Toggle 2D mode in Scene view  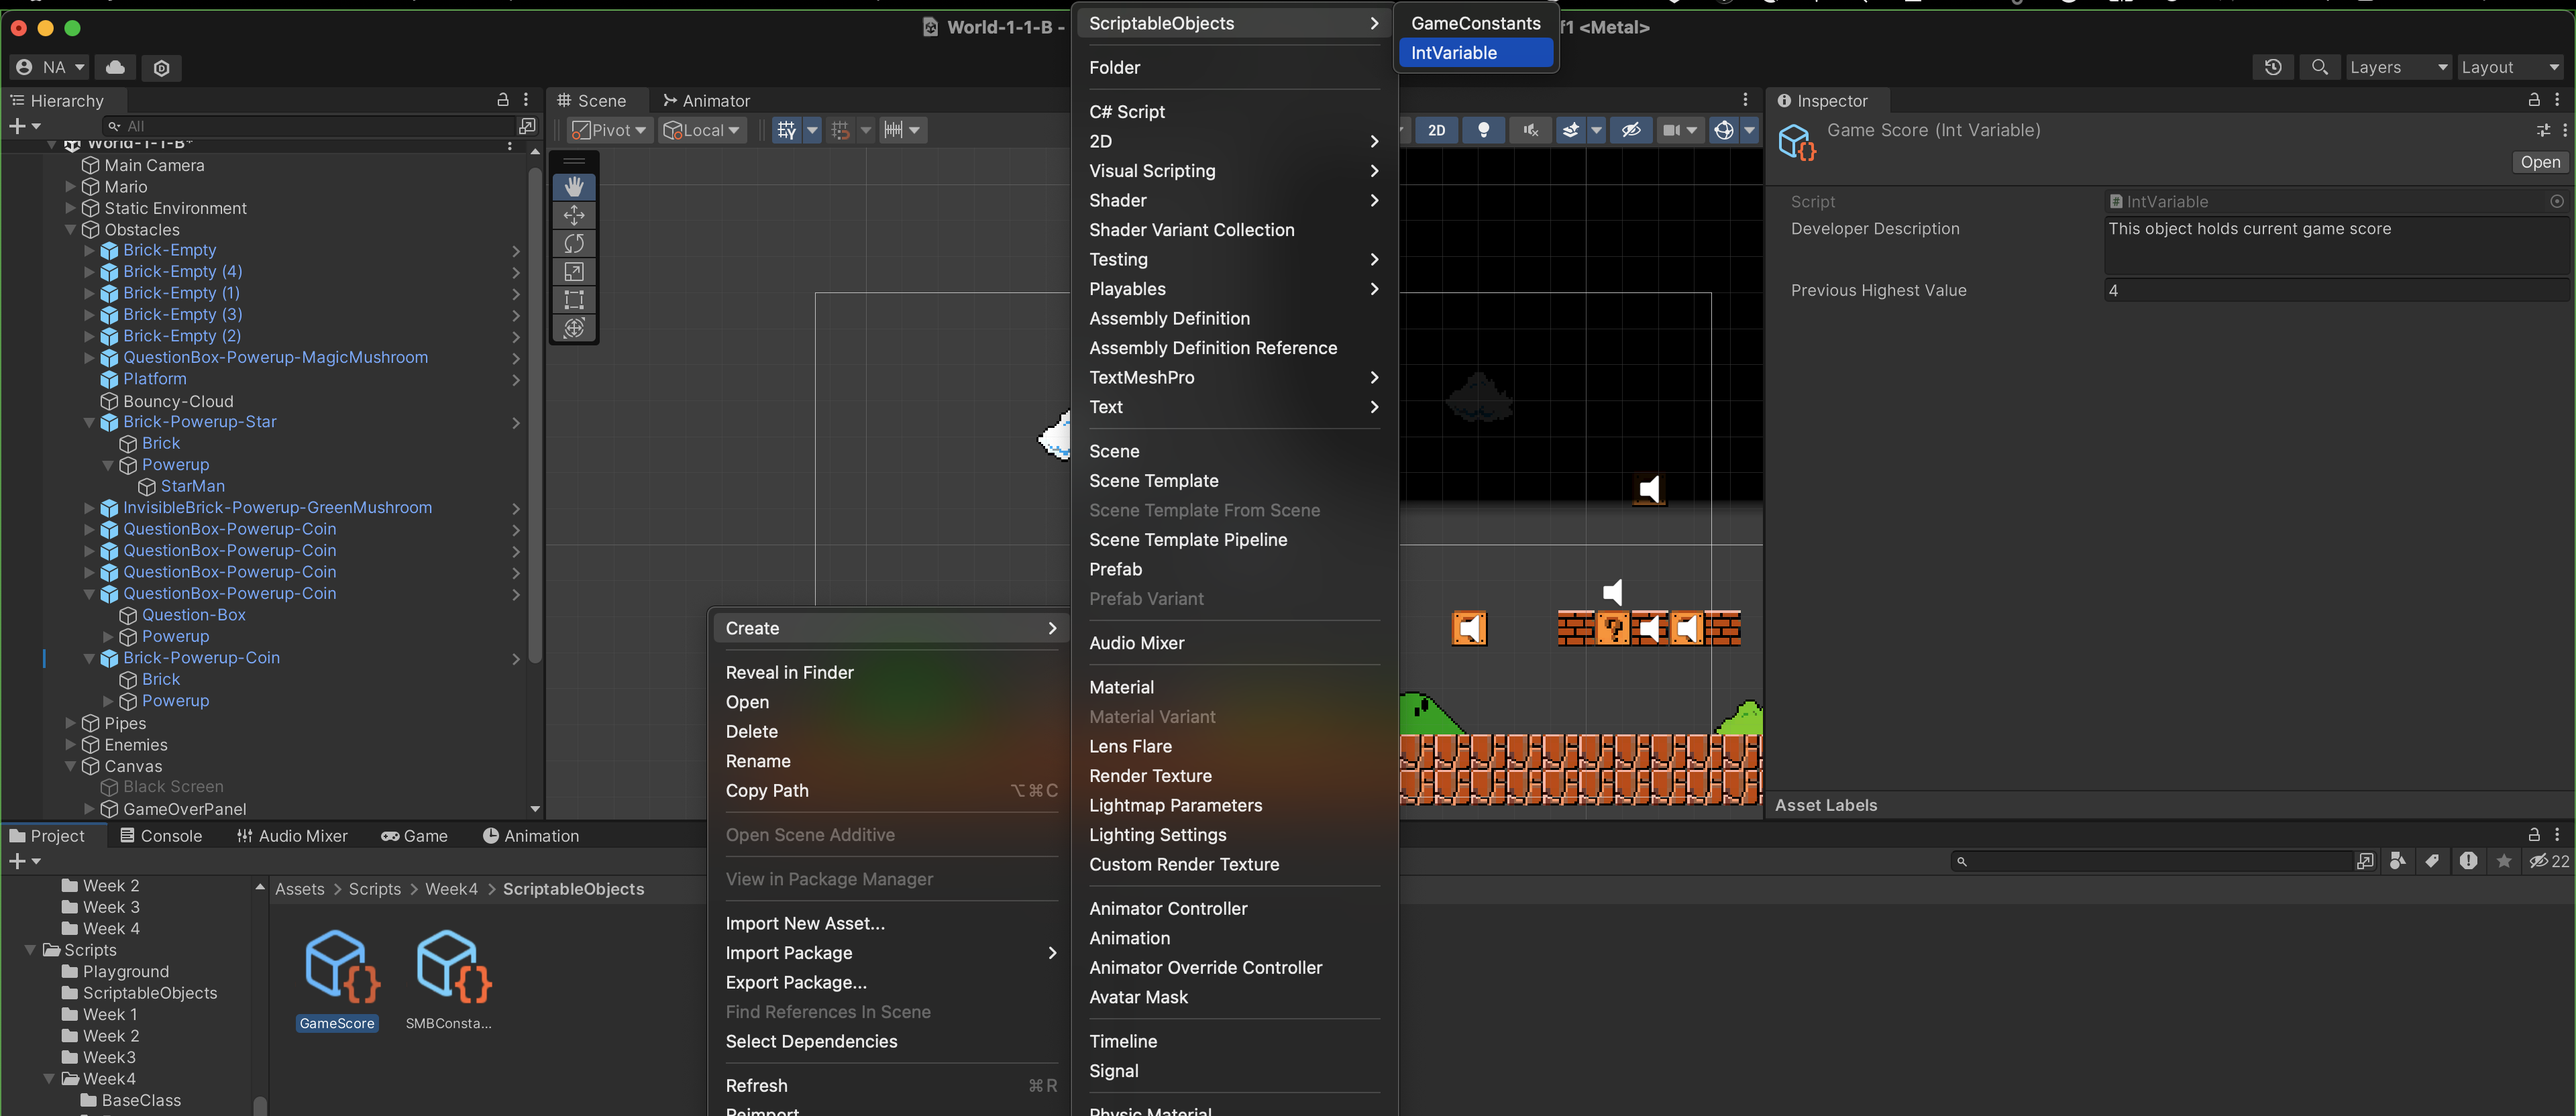1436,130
